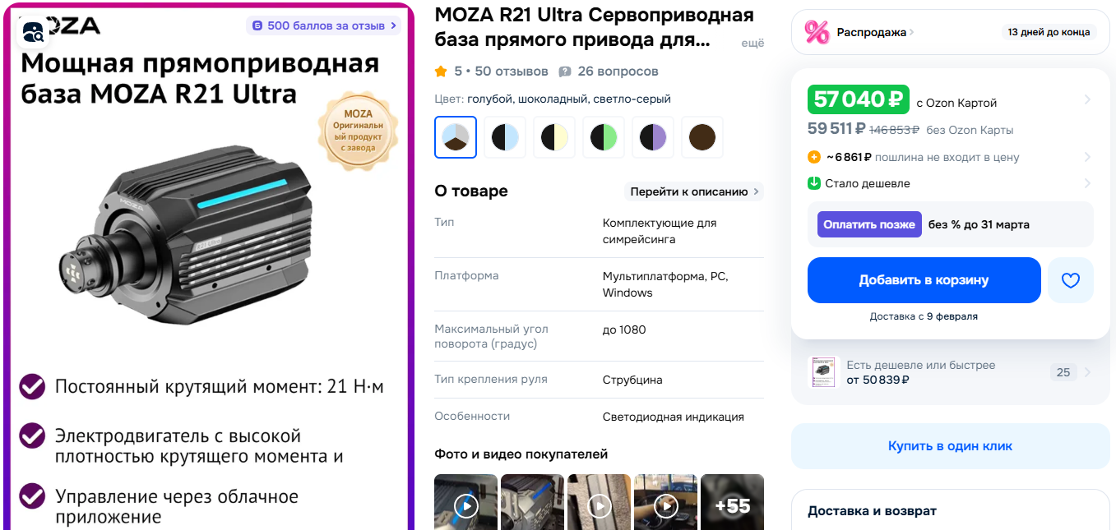Add the product to favorites with heart icon
1116x530 pixels.
(x=1070, y=280)
